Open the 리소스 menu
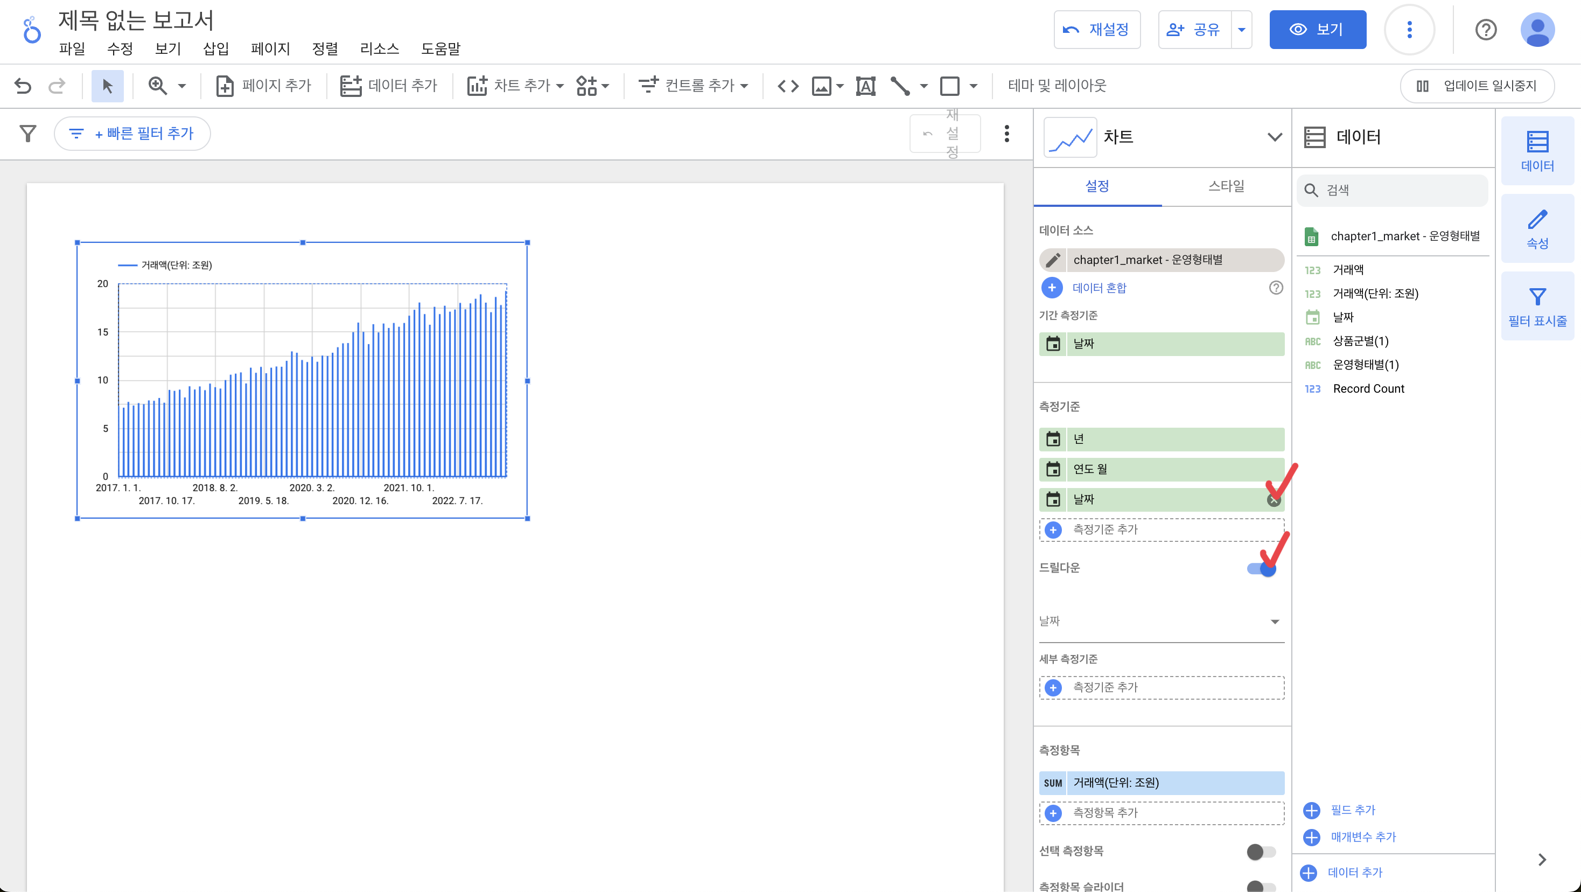Screen dimensions: 1581x892 (379, 48)
